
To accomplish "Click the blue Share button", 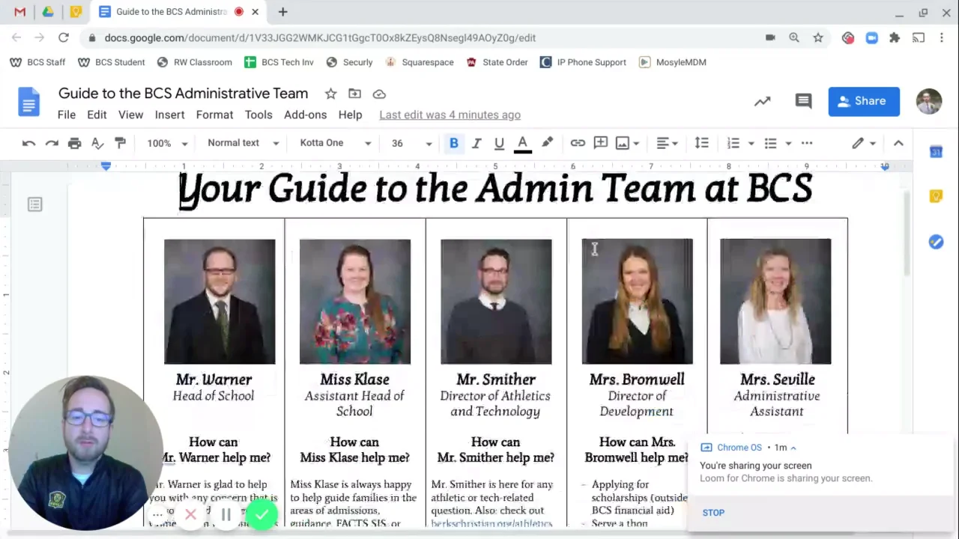I will 864,101.
